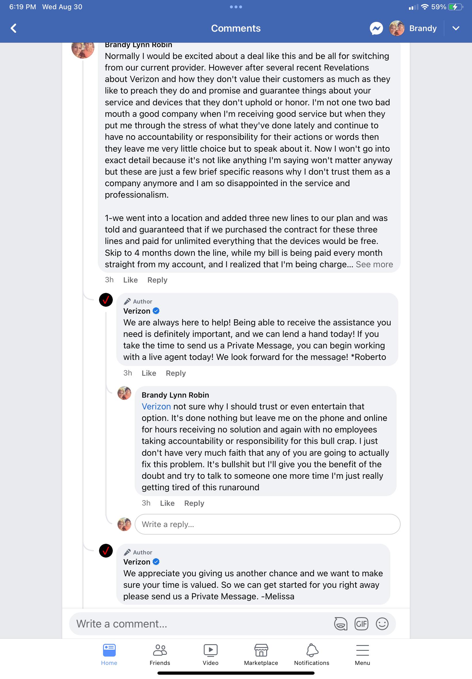Viewport: 472px width, 679px height.
Task: Open the Notifications bell tab
Action: click(x=312, y=654)
